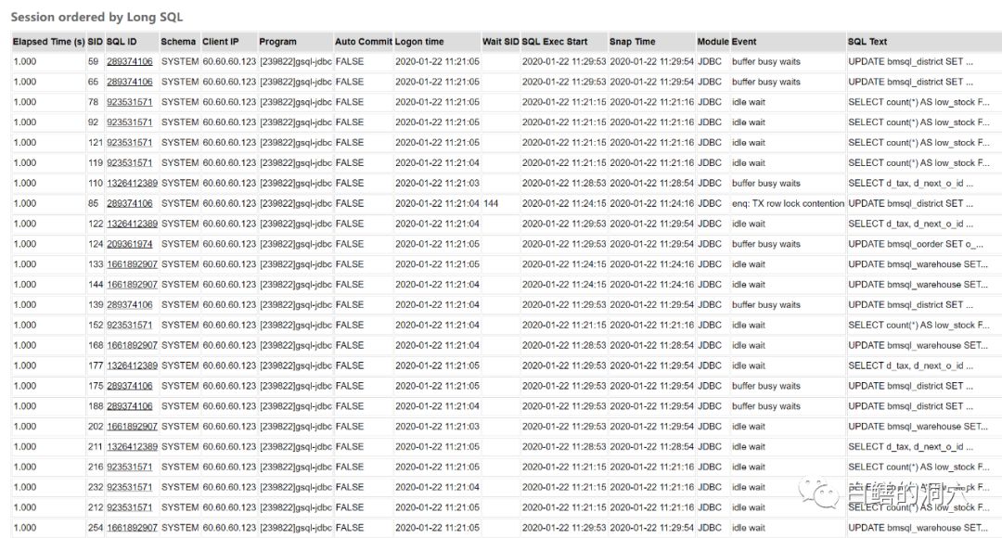Select buffer busy waits event for SID 124

766,244
